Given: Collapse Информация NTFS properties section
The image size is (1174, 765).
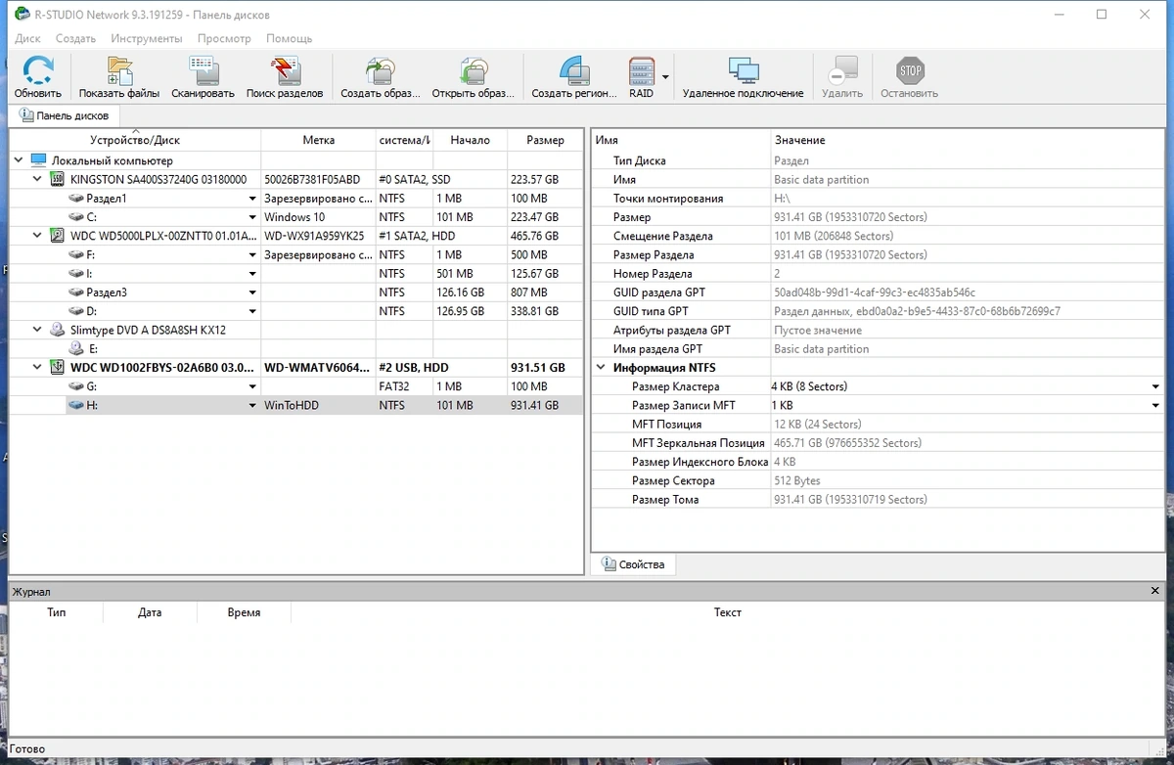Looking at the screenshot, I should (600, 368).
